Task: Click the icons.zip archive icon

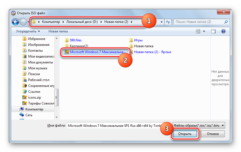Action: pos(25,97)
